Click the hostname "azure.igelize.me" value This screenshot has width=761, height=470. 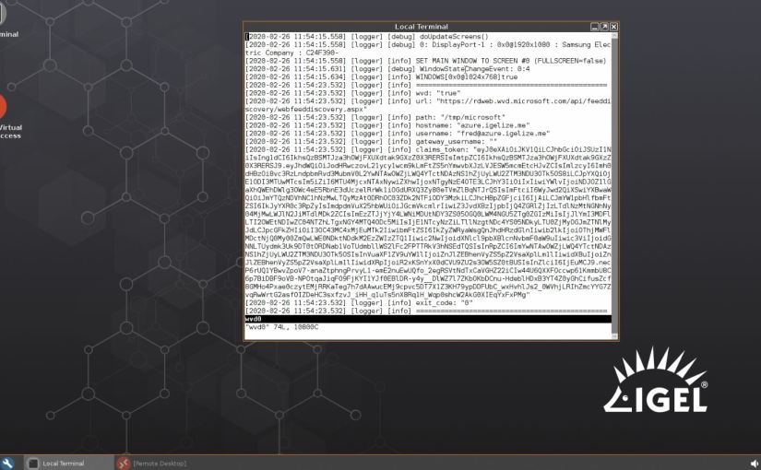click(x=493, y=125)
